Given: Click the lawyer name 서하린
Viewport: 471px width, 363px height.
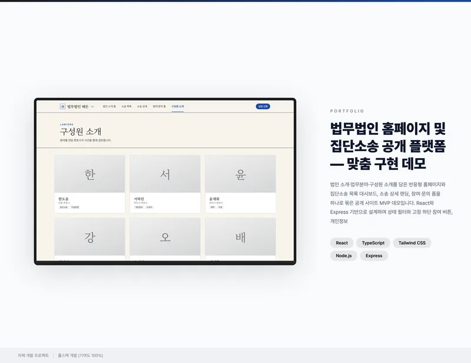Looking at the screenshot, I should [x=139, y=199].
